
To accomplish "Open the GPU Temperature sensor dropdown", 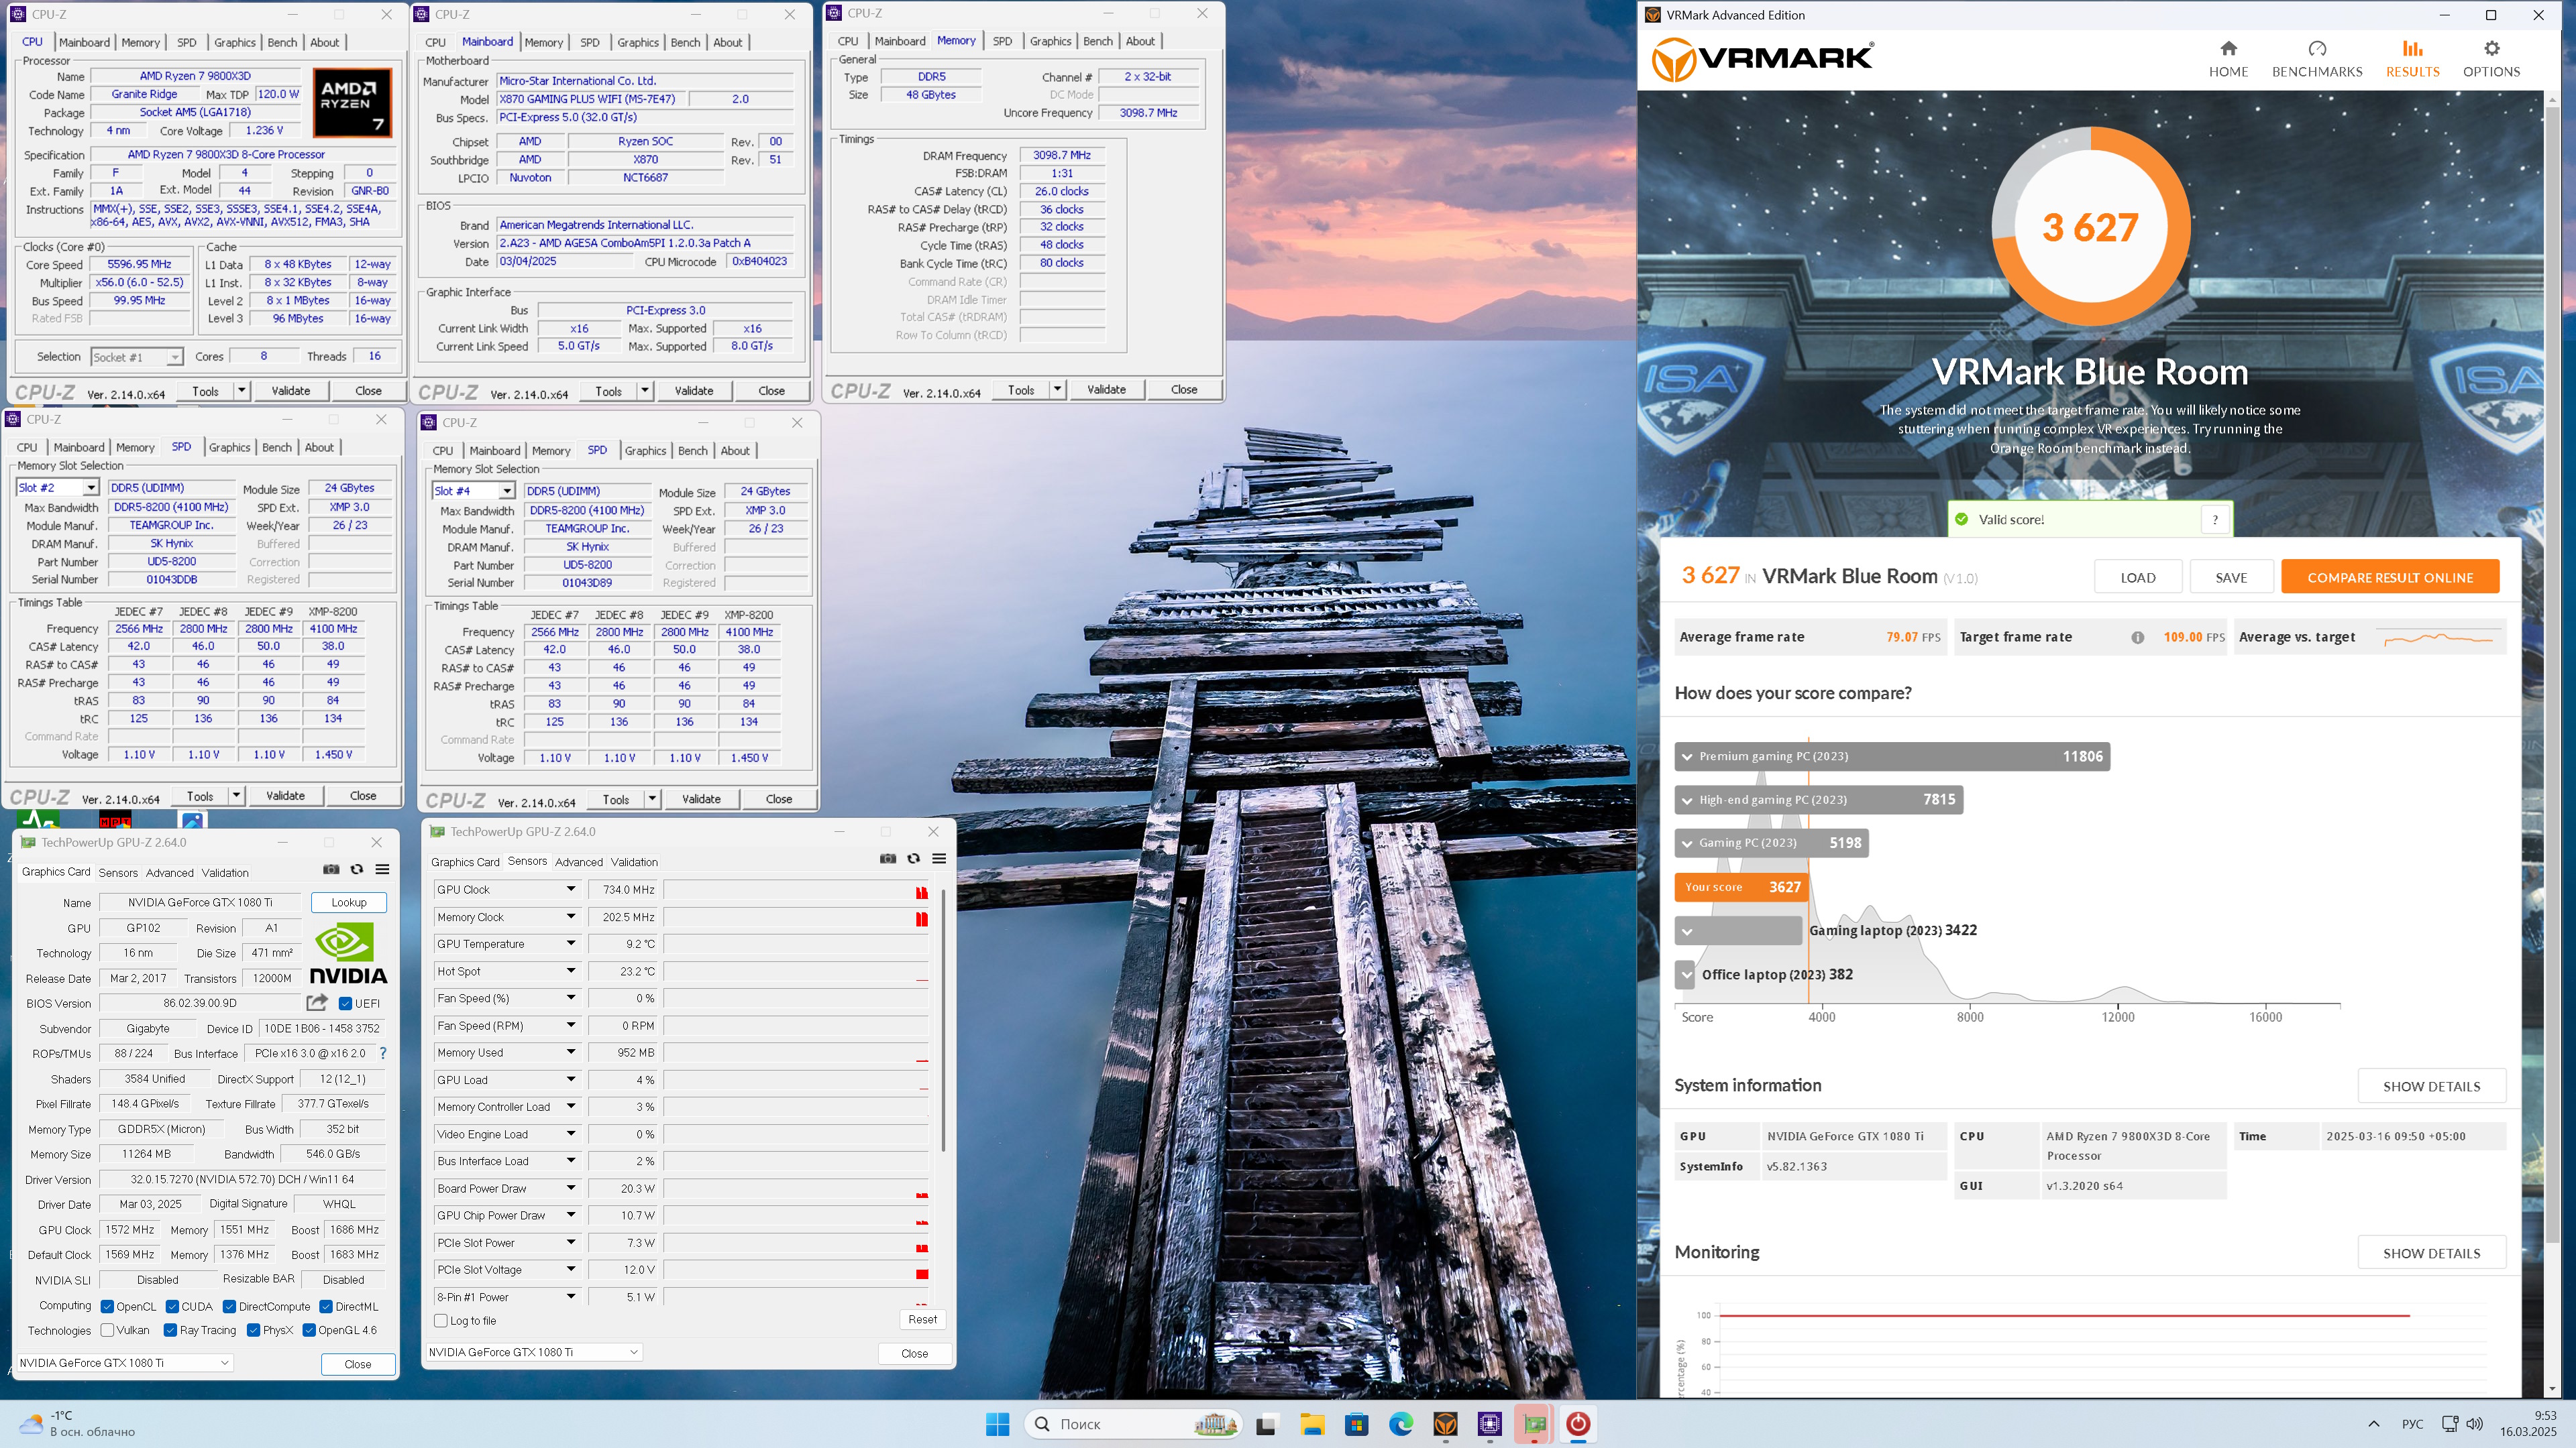I will [x=571, y=943].
